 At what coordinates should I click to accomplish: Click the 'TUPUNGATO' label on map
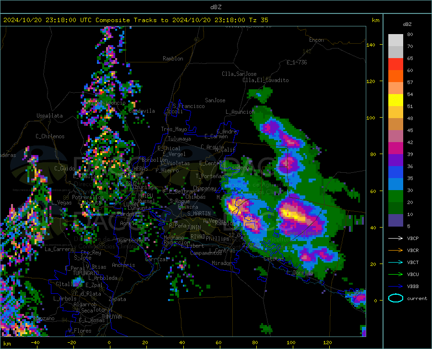point(86,273)
